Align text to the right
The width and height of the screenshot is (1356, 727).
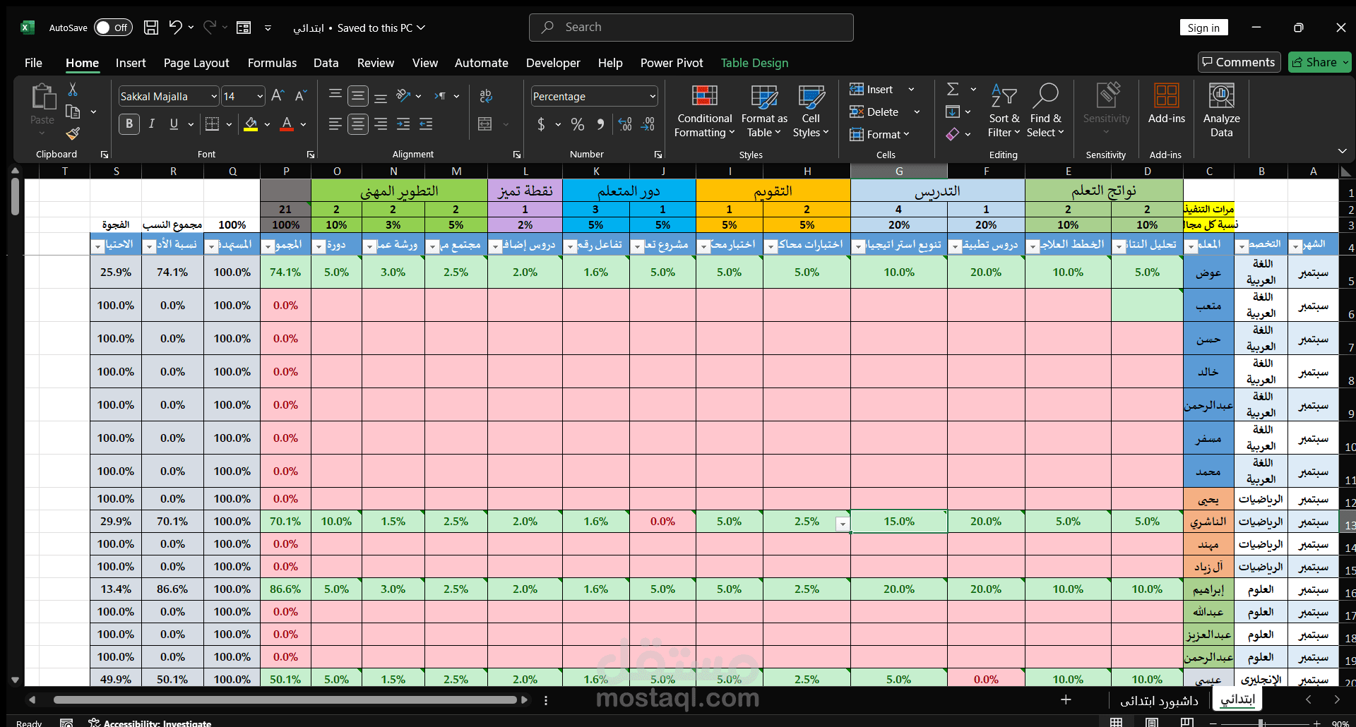381,124
